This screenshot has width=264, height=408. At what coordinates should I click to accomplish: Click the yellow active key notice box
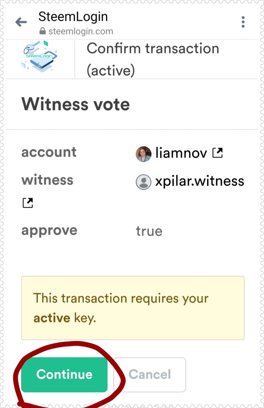pyautogui.click(x=133, y=308)
